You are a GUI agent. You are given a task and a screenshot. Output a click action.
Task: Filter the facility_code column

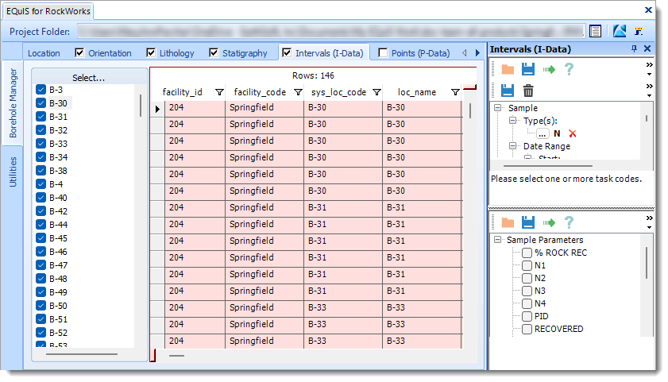click(x=298, y=92)
